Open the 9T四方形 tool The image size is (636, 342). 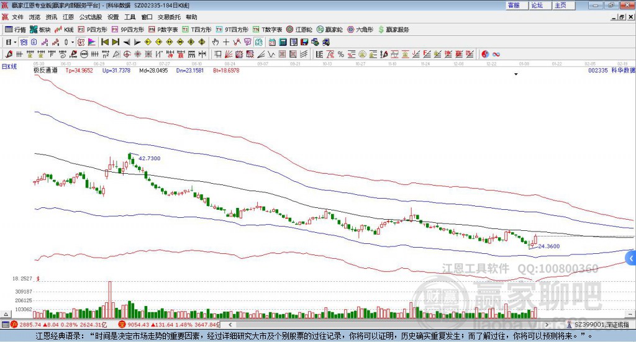232,30
